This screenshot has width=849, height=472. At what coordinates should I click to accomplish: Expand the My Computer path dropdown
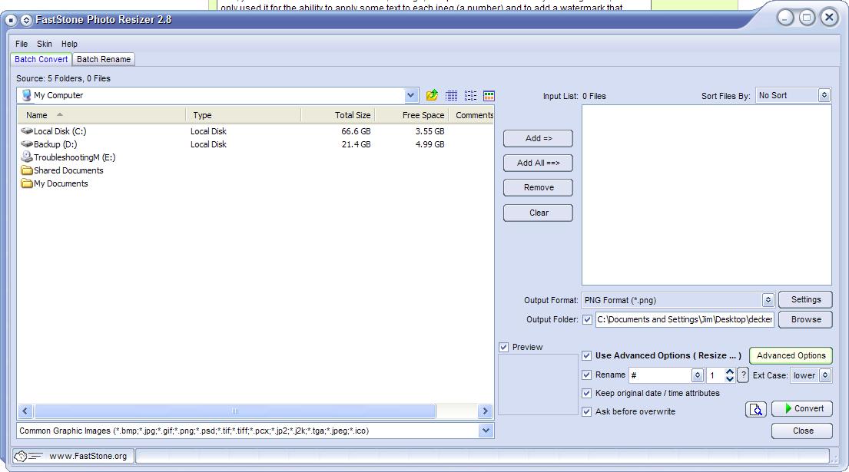click(411, 96)
